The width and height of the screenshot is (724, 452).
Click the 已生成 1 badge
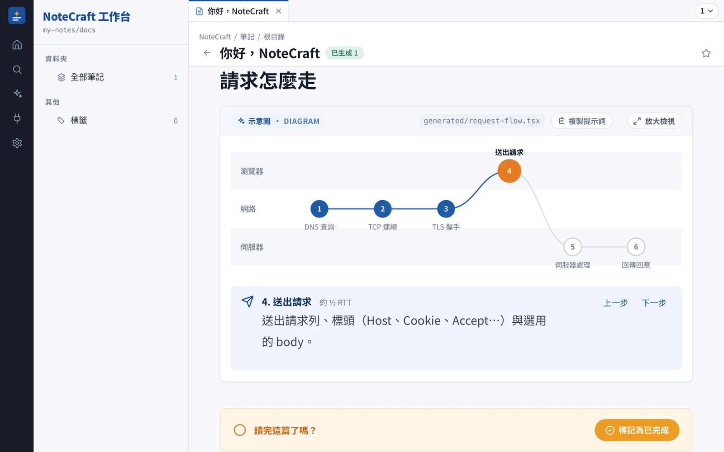(x=344, y=53)
